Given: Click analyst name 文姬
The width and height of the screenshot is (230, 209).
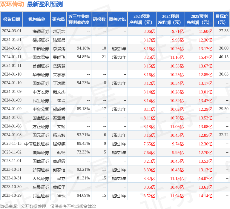Looking at the screenshot, I should (61, 126).
